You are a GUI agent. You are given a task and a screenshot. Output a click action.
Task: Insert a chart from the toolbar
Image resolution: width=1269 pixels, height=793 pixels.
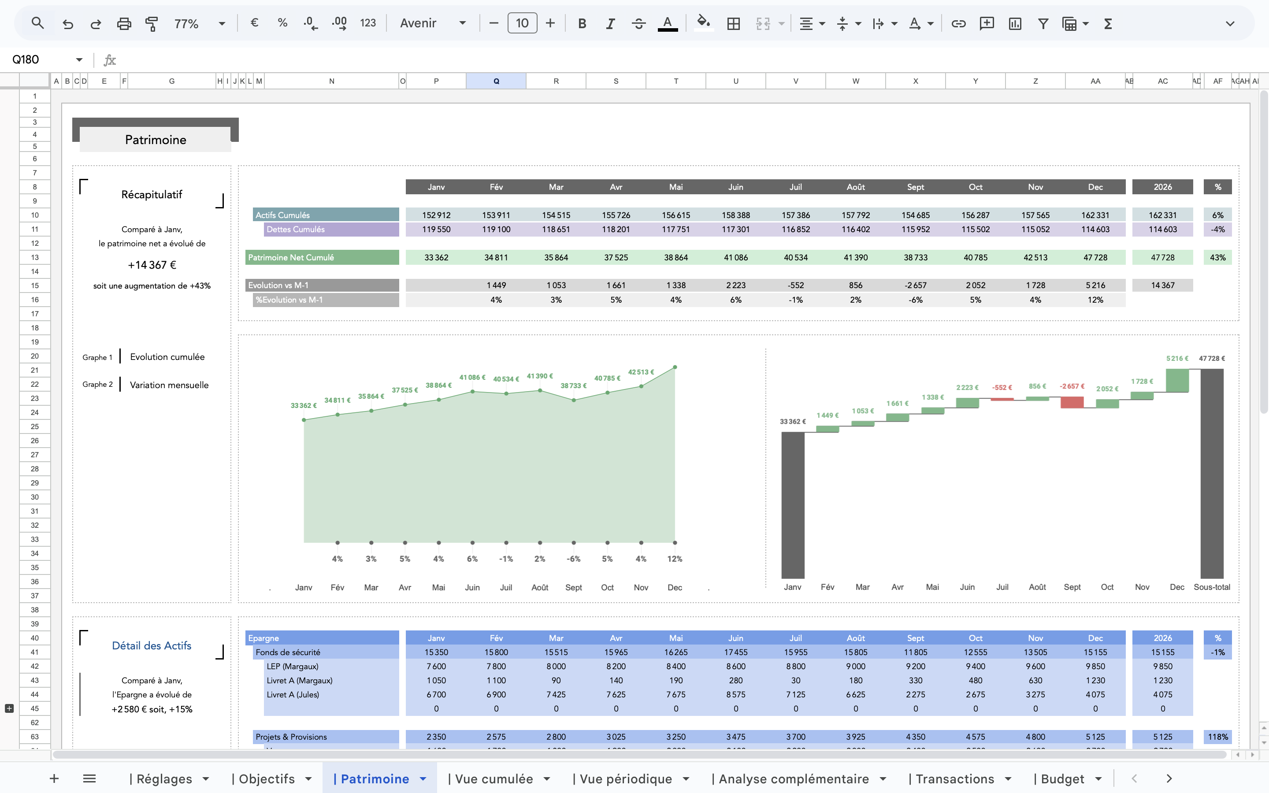1015,23
